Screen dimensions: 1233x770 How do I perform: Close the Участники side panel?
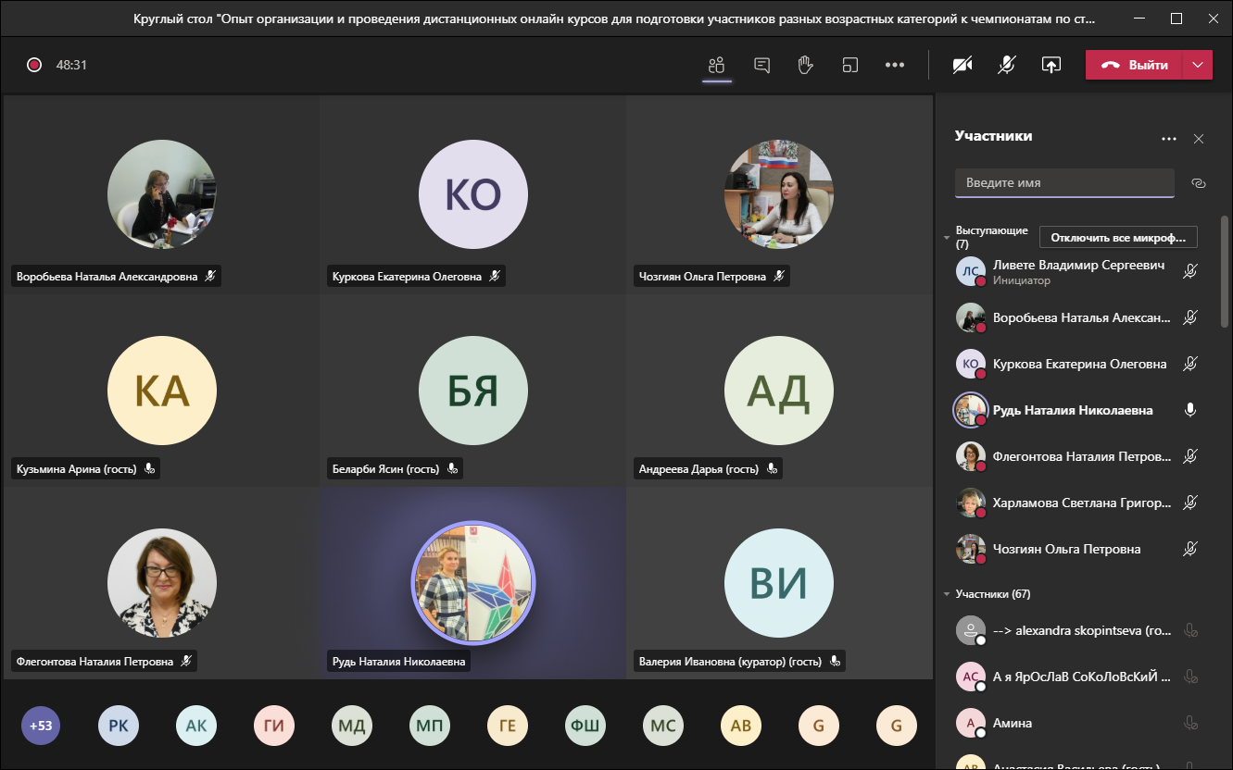pyautogui.click(x=1199, y=139)
